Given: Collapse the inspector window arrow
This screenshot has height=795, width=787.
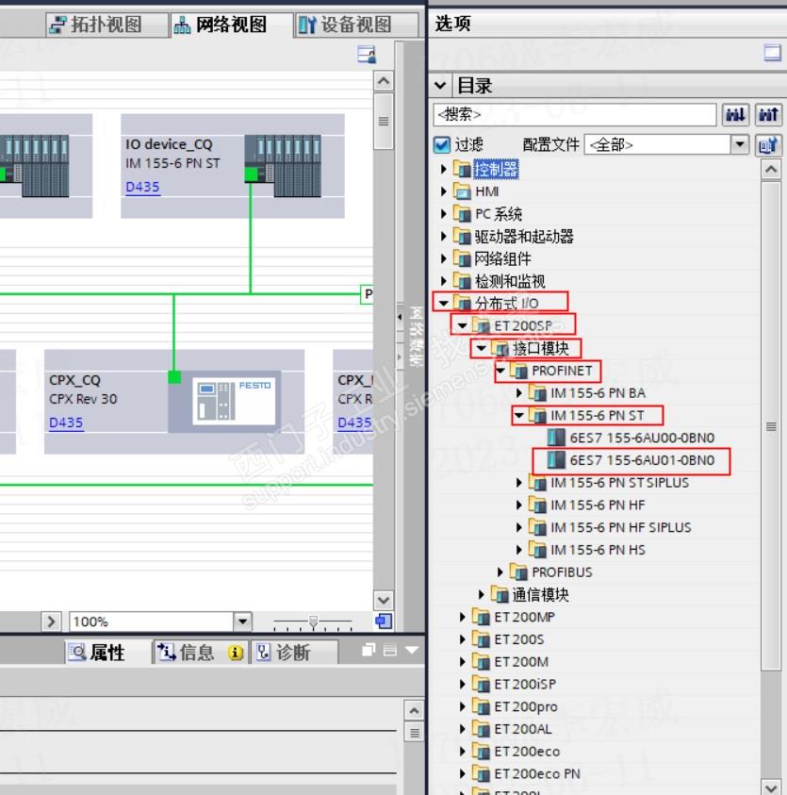Looking at the screenshot, I should tap(412, 650).
